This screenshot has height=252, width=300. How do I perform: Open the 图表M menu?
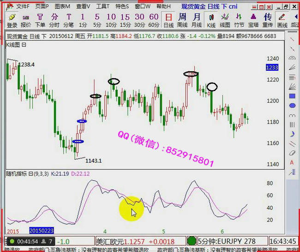[62, 6]
